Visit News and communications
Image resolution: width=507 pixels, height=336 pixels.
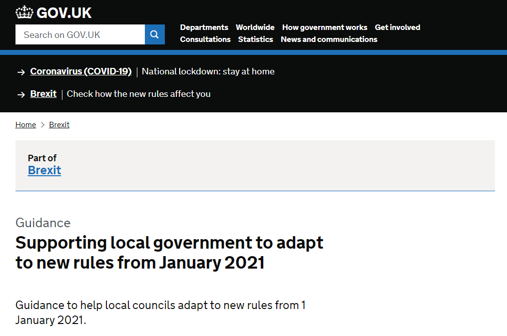pyautogui.click(x=329, y=39)
